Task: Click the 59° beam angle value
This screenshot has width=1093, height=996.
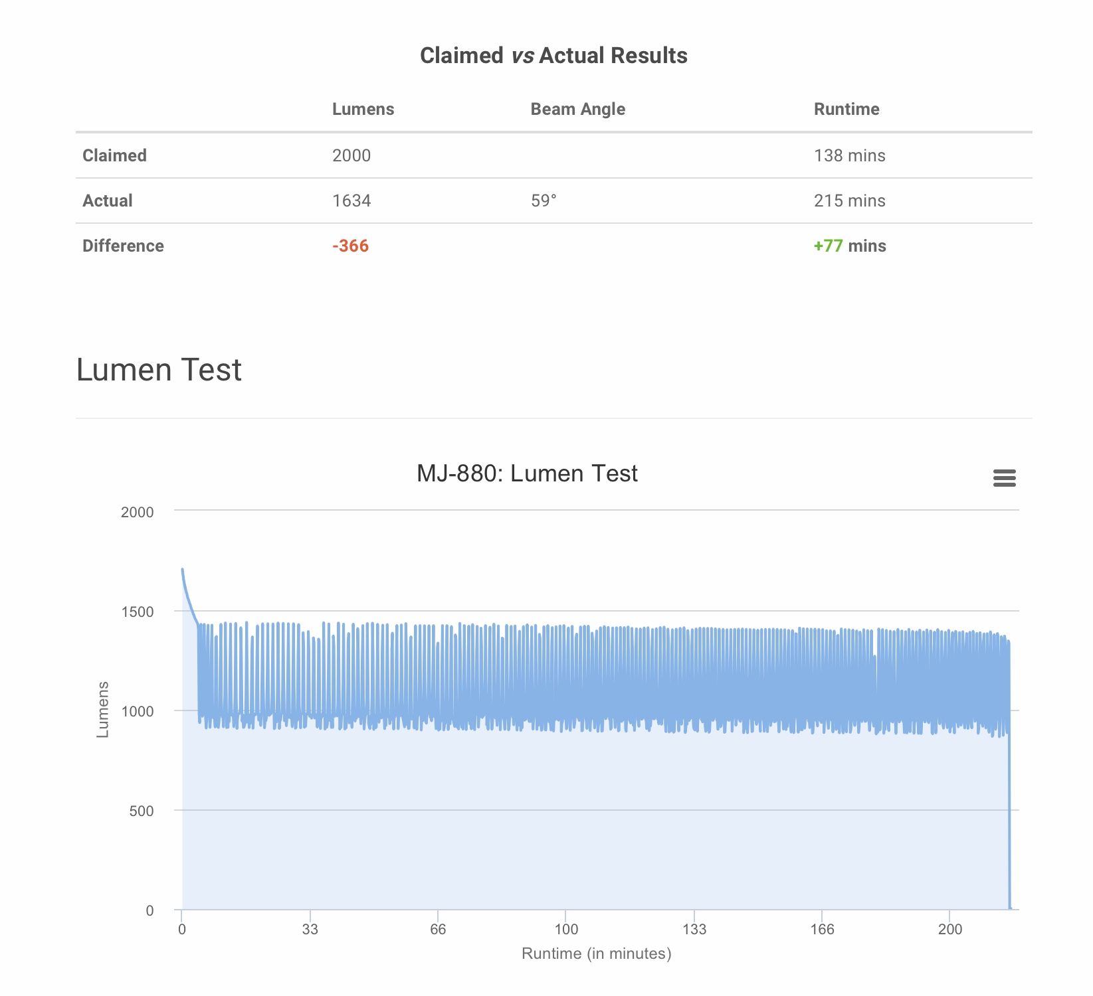Action: pyautogui.click(x=544, y=201)
